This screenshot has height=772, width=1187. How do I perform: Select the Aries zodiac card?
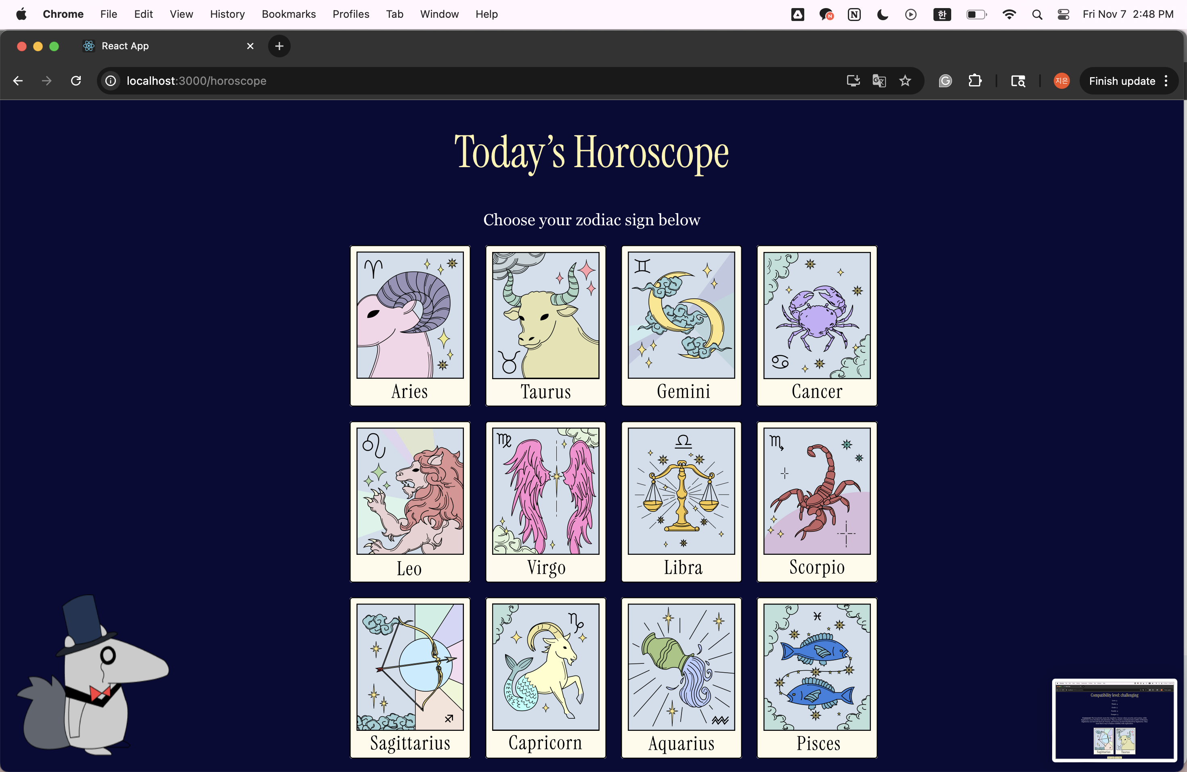coord(409,326)
